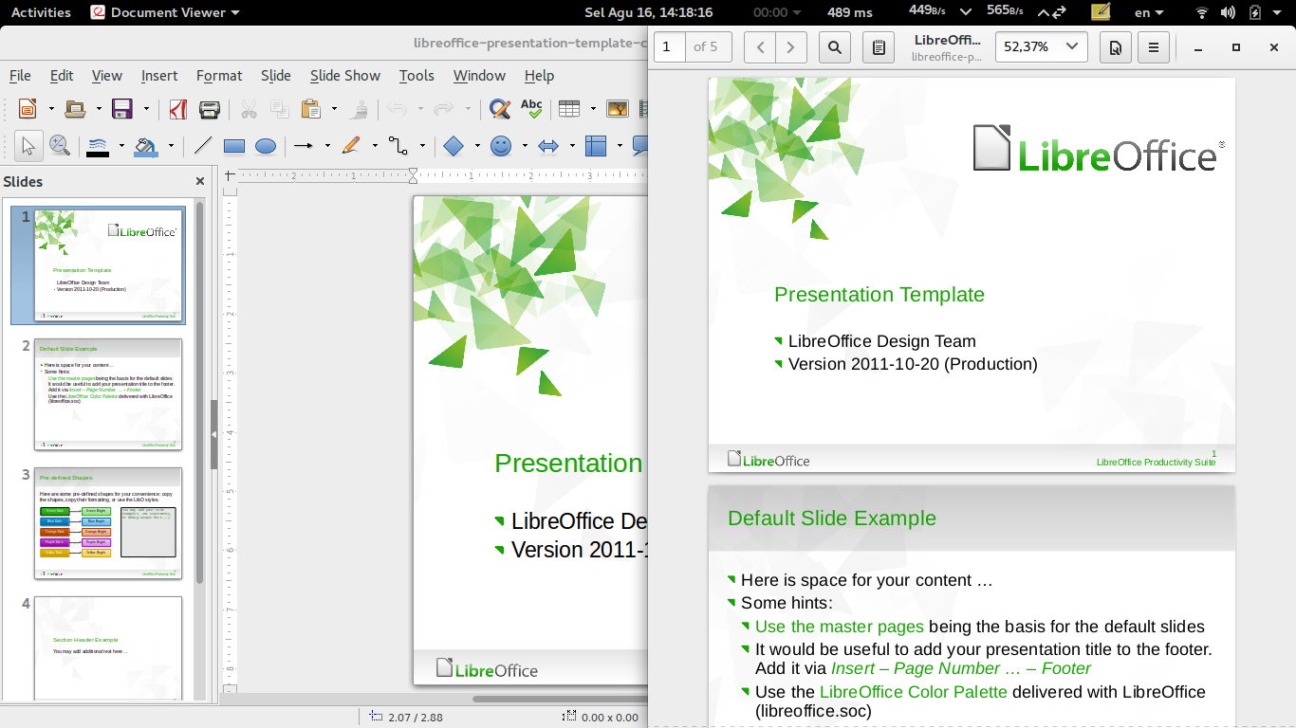
Task: Pick the Line with Arrow tool
Action: click(304, 146)
